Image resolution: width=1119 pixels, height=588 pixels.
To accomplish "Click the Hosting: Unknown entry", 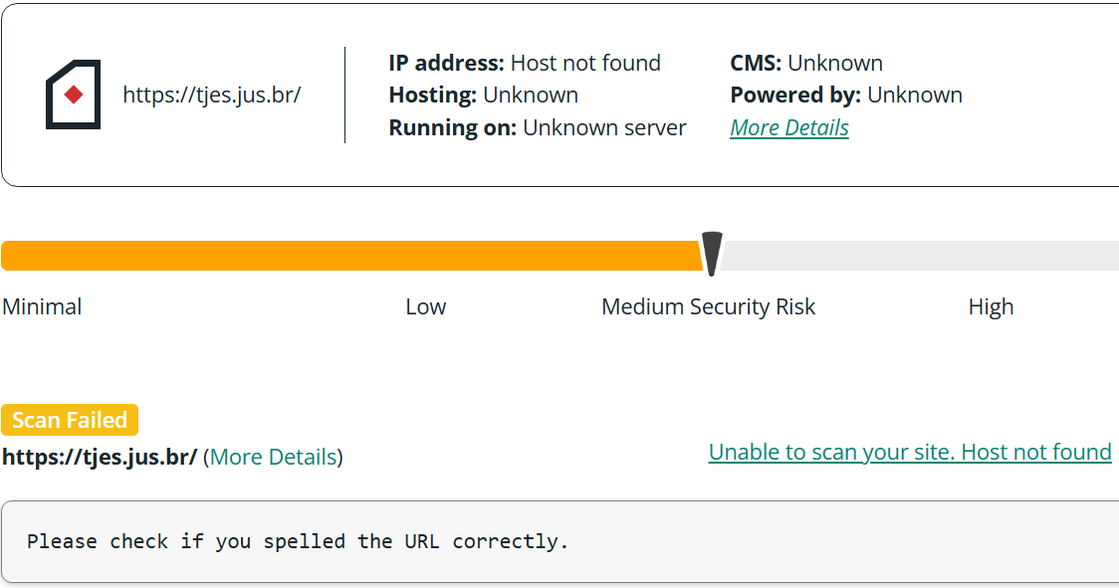I will [x=484, y=95].
